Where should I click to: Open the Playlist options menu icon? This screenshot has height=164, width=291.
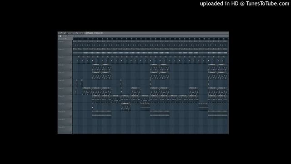pos(59,33)
